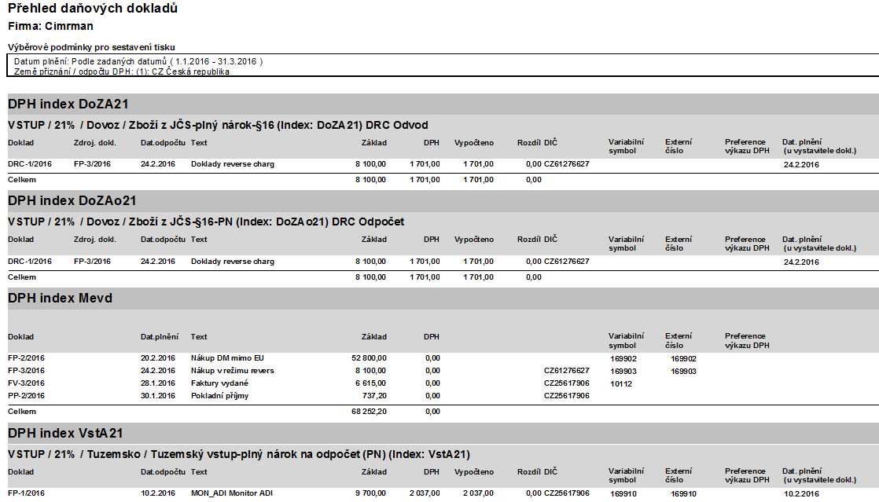The image size is (879, 502).
Task: Click the Firma: Cimrman heading
Action: click(x=50, y=26)
